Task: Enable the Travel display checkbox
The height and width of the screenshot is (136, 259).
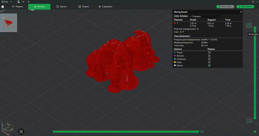Action: tap(209, 53)
